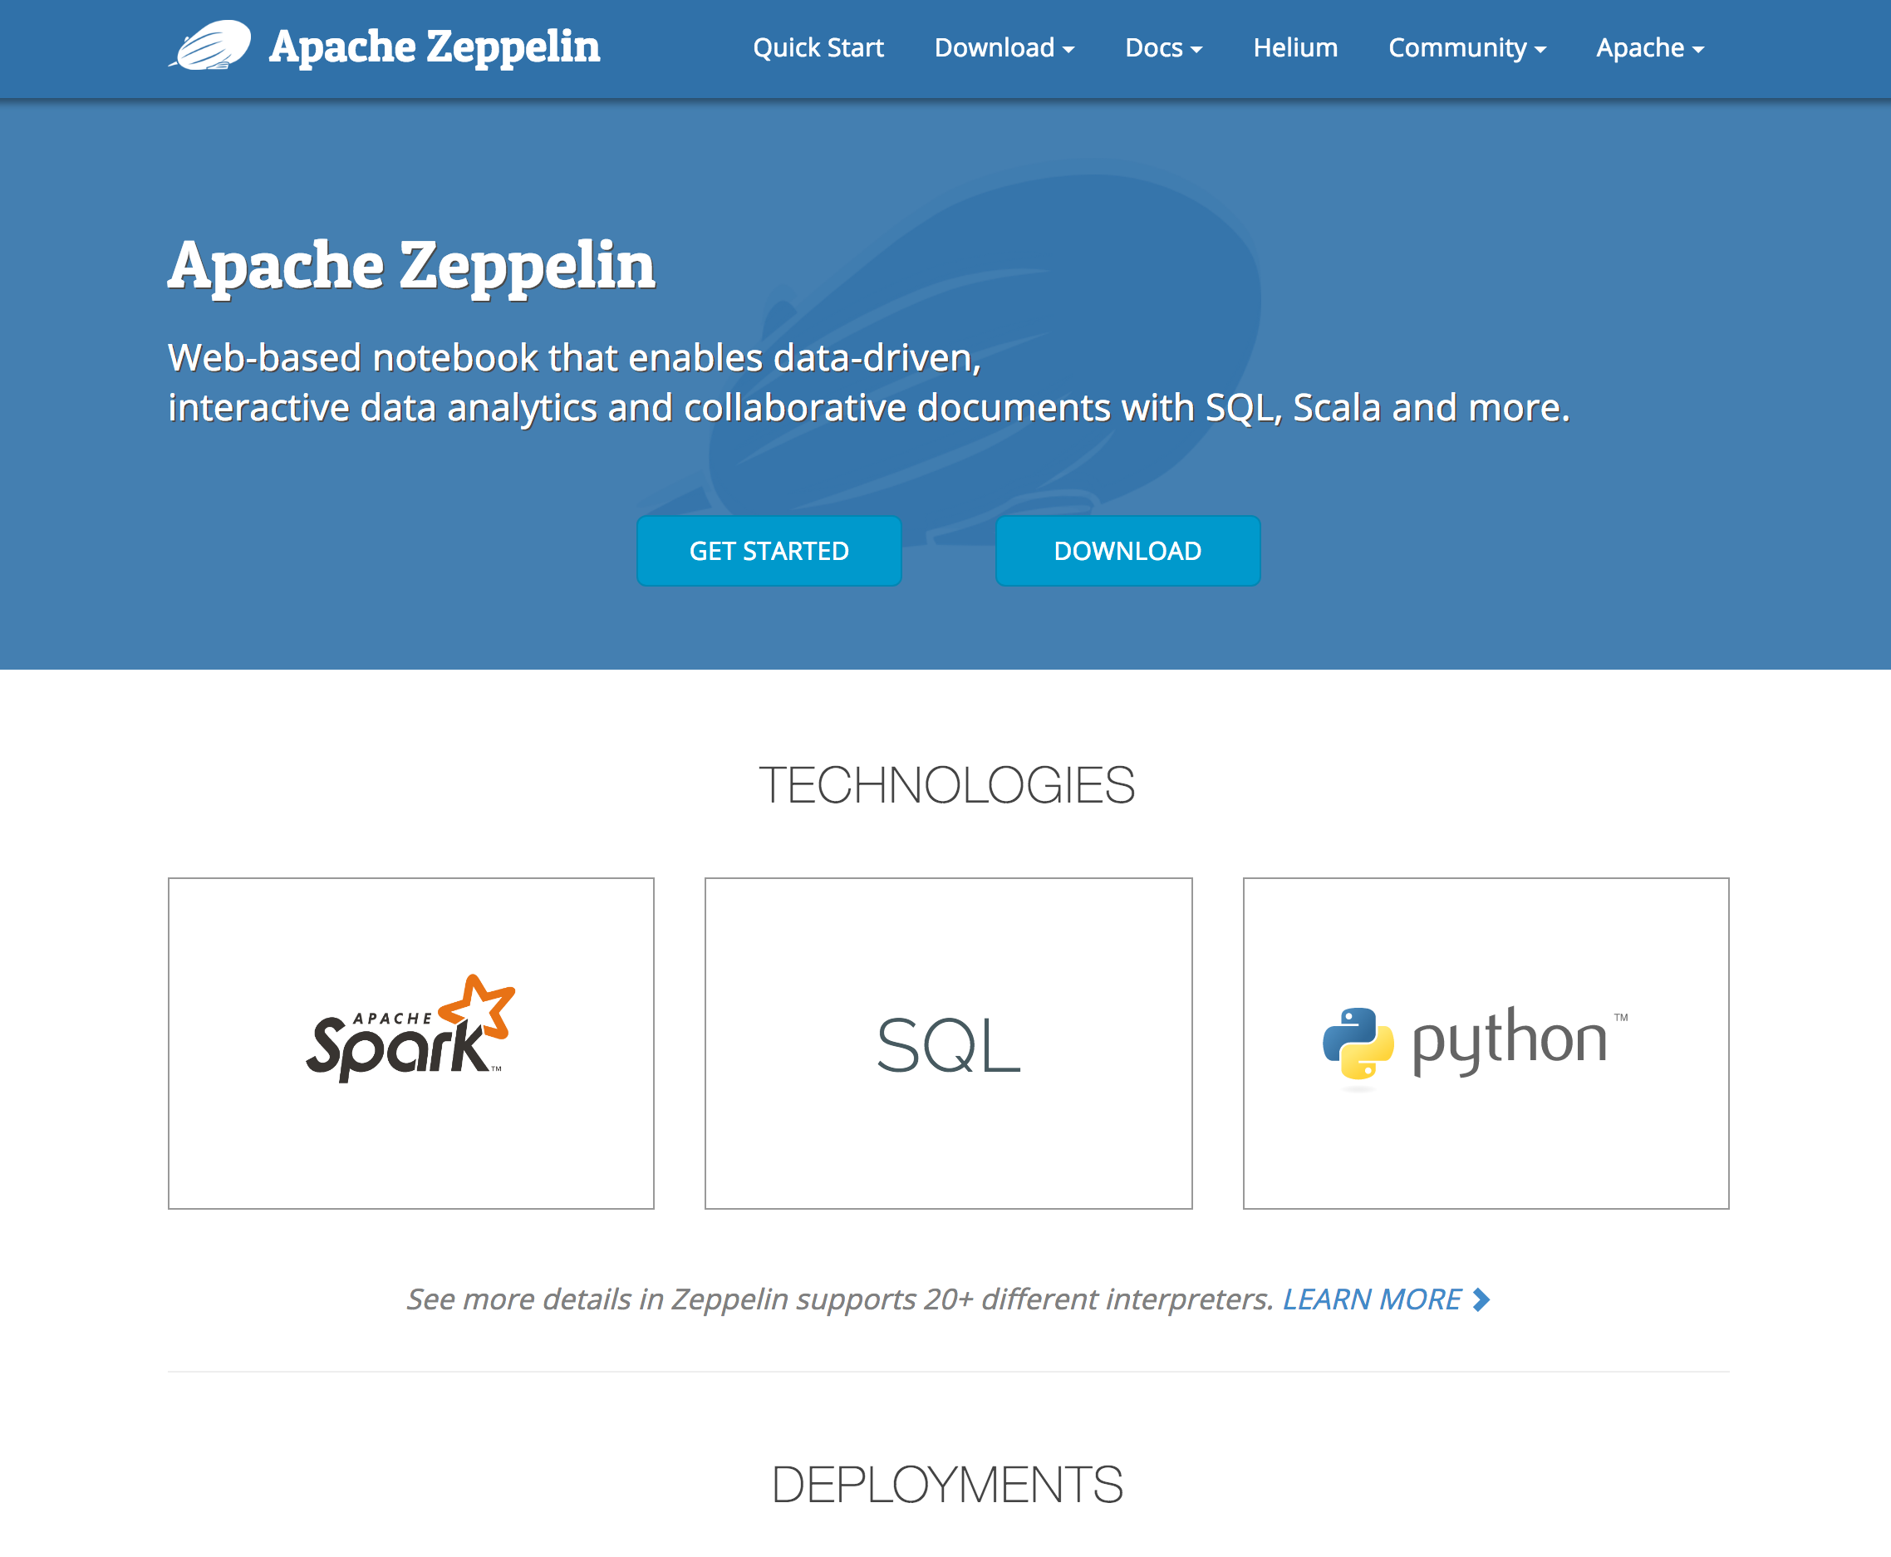The image size is (1891, 1557).
Task: Open the Docs dropdown menu
Action: [x=1163, y=47]
